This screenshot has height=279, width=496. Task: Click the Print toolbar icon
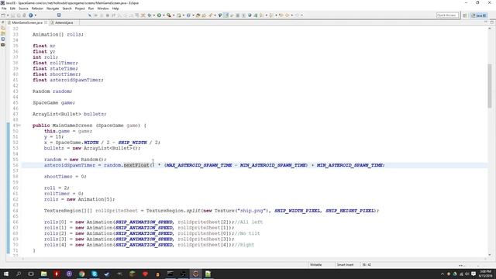pos(24,15)
